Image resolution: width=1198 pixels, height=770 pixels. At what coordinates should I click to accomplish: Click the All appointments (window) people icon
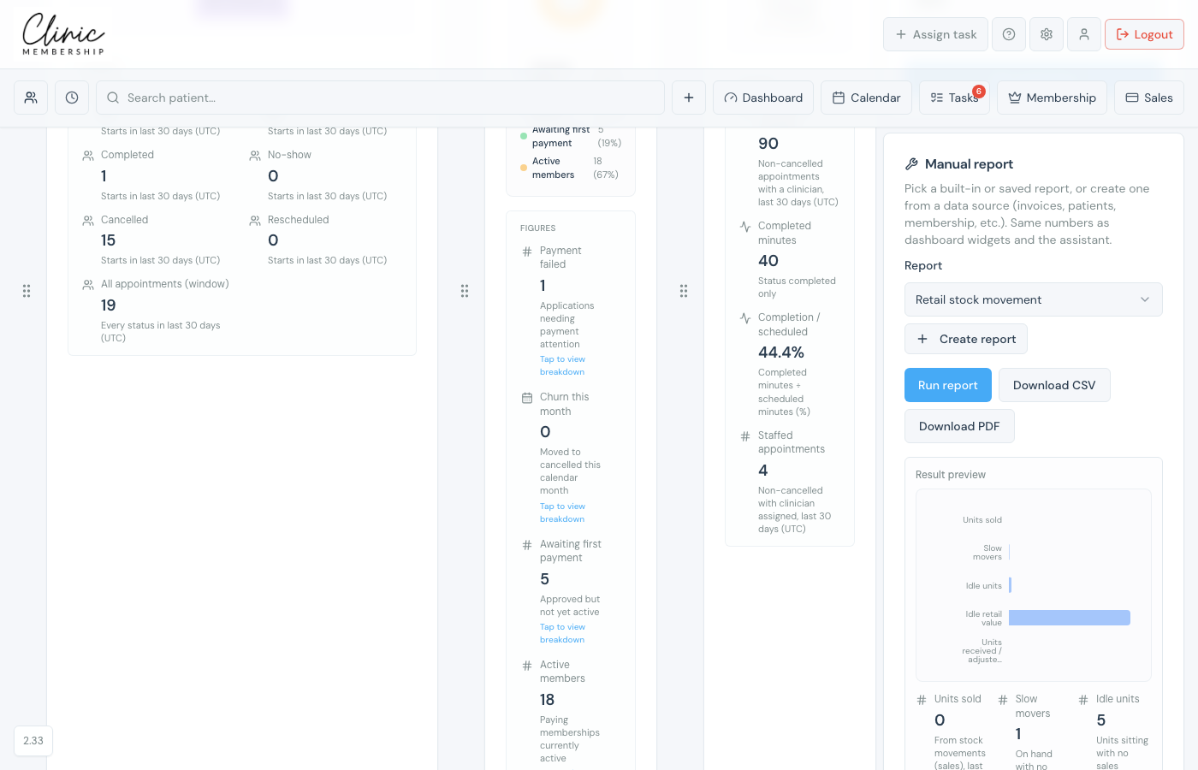88,285
